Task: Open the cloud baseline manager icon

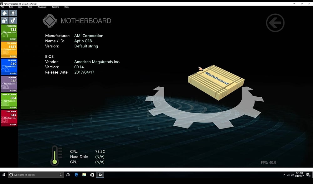Action: (x=5, y=21)
